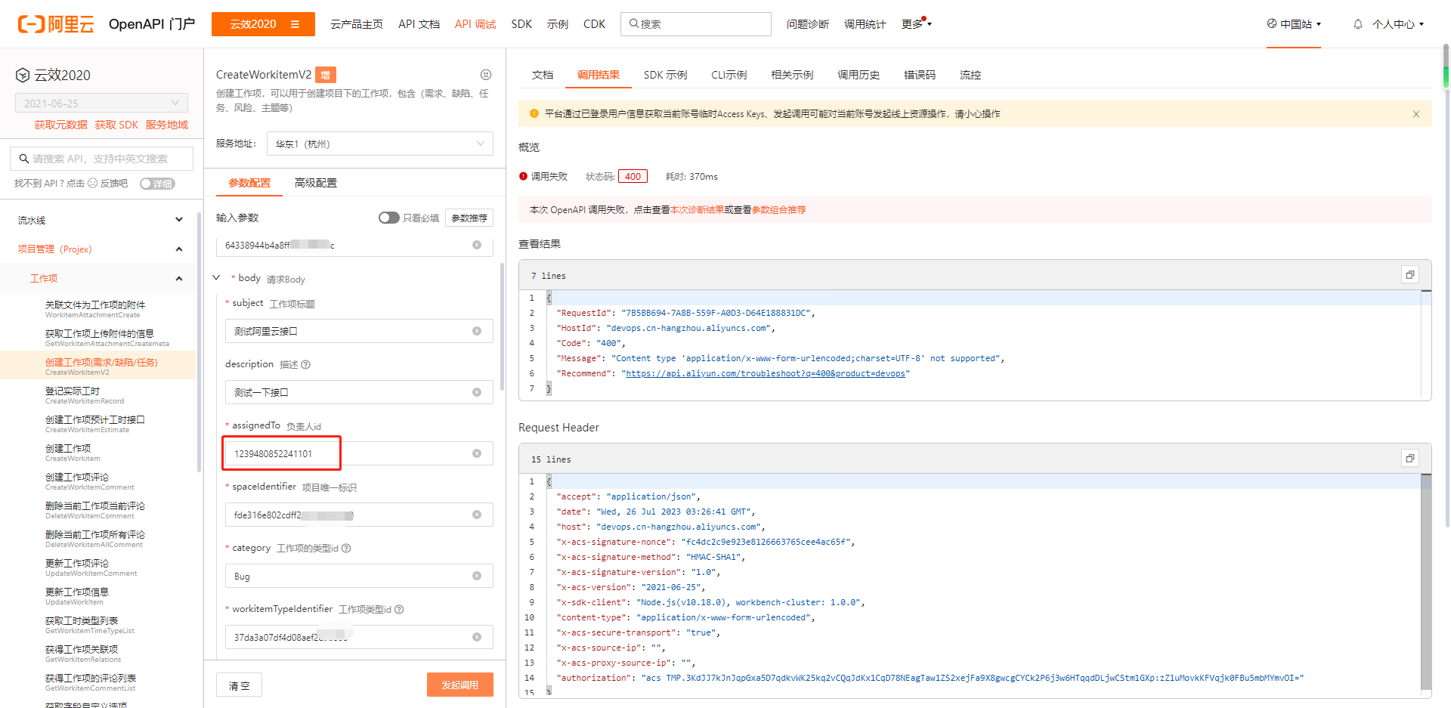Click the 问题诊断 menu item

pyautogui.click(x=807, y=24)
